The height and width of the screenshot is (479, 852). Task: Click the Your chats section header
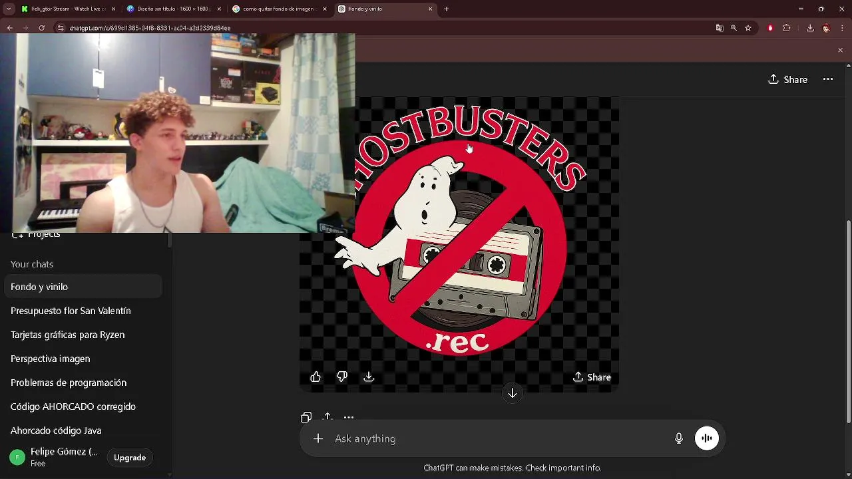[32, 264]
